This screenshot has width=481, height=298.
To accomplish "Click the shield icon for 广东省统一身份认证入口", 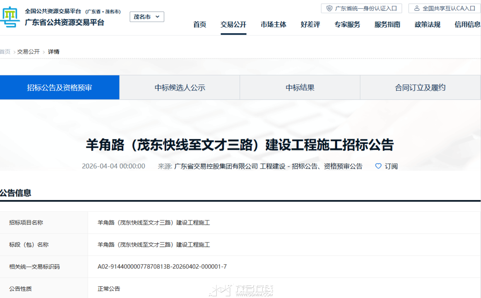I will tap(329, 8).
